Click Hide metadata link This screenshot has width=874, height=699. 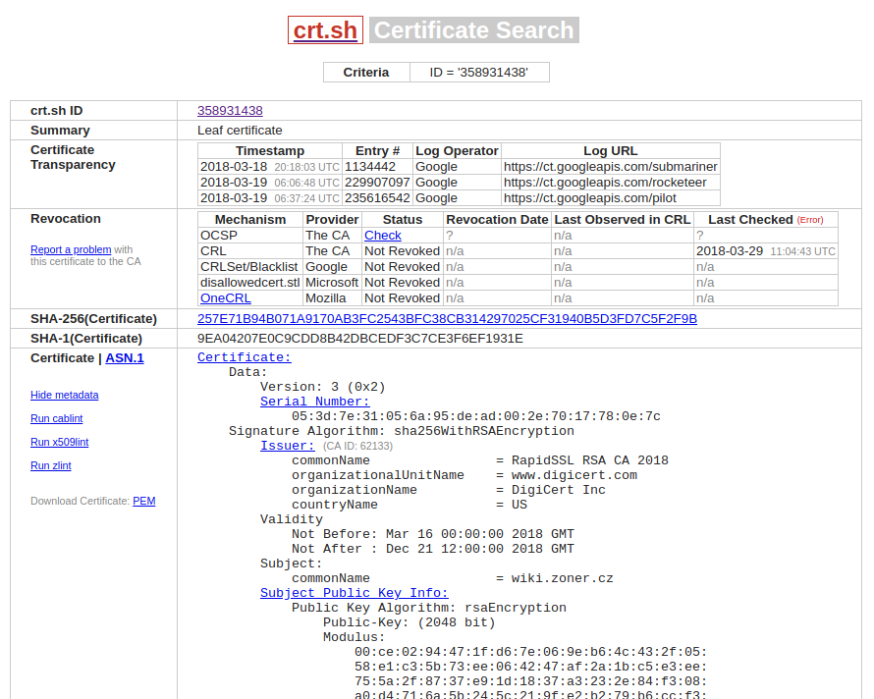[x=65, y=396]
